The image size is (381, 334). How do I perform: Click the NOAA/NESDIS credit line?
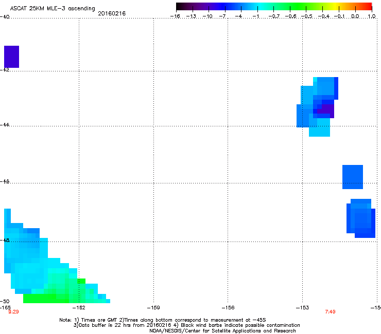222,331
